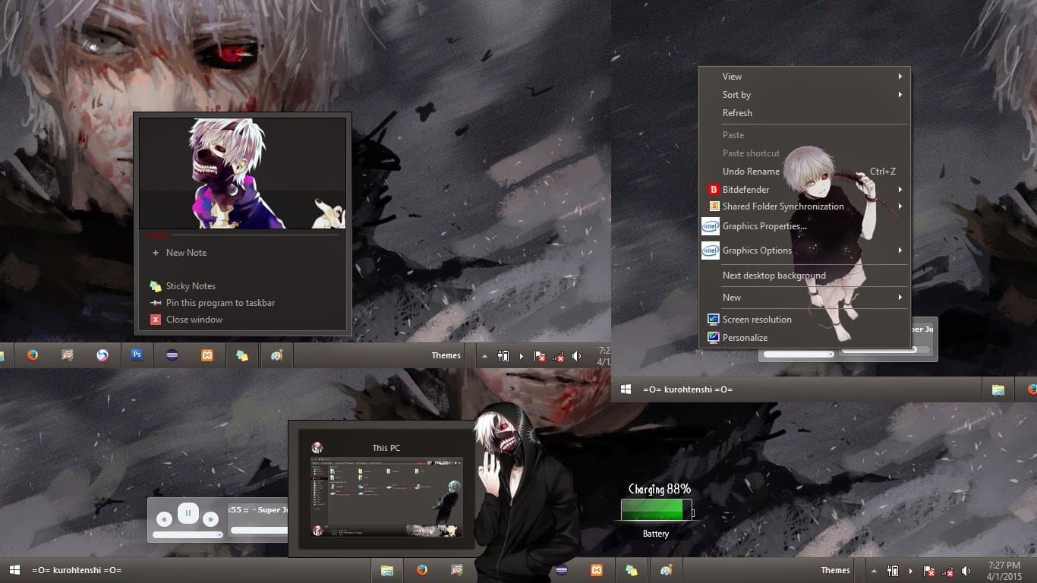Expand the New submenu arrow
The image size is (1037, 583).
[900, 297]
